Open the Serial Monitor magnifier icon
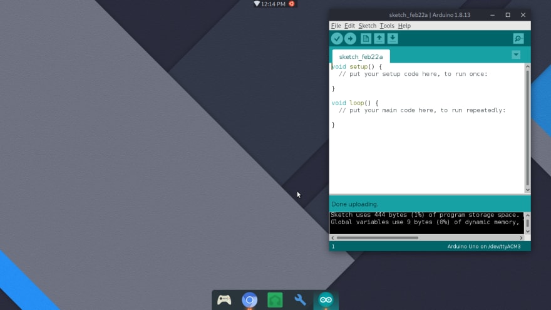This screenshot has height=310, width=551. [518, 39]
